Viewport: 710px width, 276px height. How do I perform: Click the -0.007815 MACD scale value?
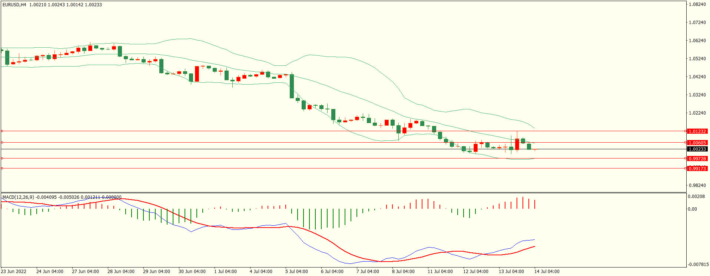tap(698, 265)
